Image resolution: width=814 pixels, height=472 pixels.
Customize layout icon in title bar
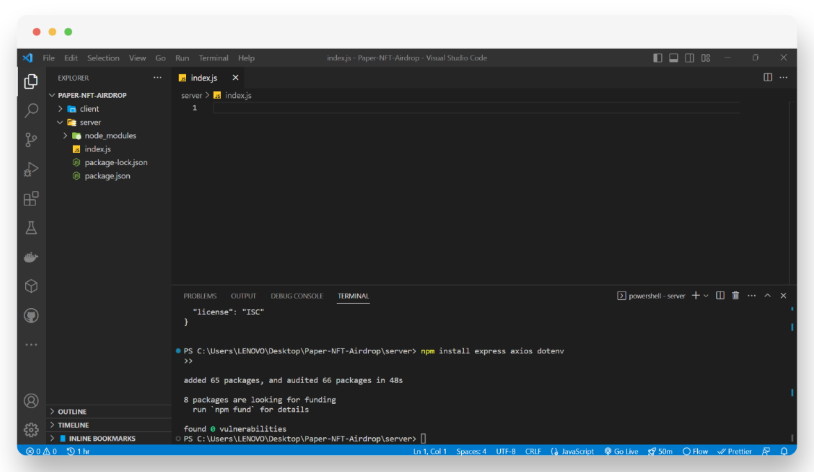tap(706, 58)
